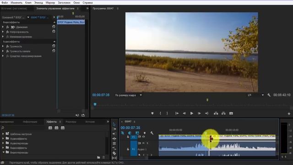Screen dimensions: 293x165
Task: Filter effects by 32-bit color icon
Action: tap(56, 128)
